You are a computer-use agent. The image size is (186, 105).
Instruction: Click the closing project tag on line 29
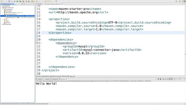tap(50, 70)
